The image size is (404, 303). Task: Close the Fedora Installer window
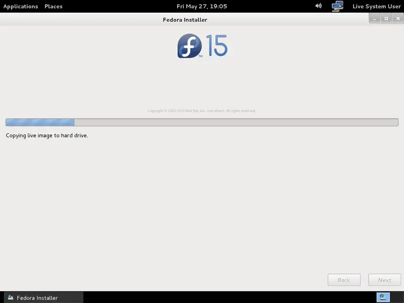(398, 19)
